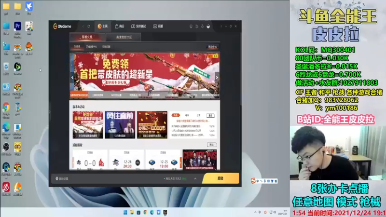Click the download manager icon in WeGame header

(x=202, y=27)
